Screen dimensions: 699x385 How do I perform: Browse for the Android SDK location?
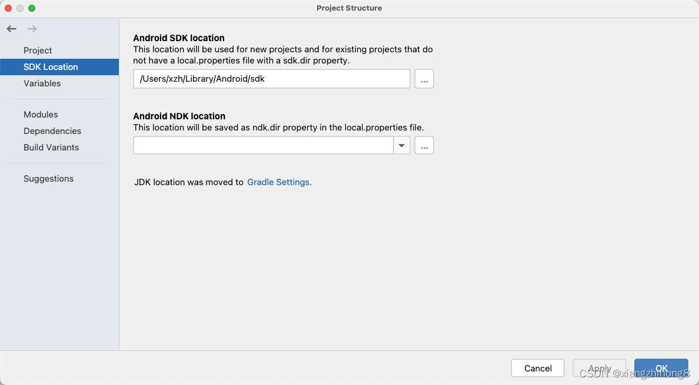point(424,79)
